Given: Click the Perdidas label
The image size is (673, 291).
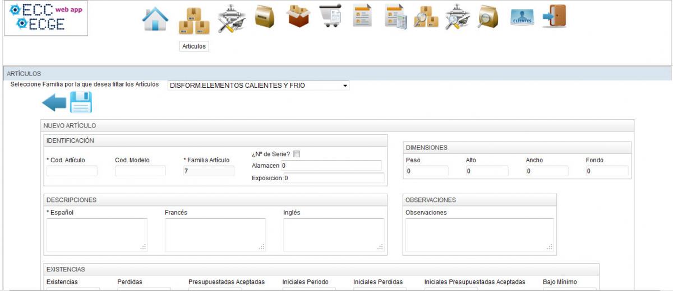Looking at the screenshot, I should pos(130,282).
